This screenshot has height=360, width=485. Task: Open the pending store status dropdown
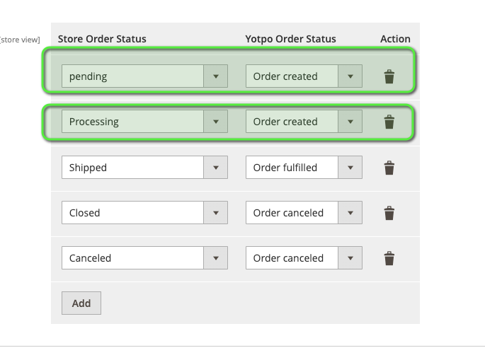click(144, 76)
